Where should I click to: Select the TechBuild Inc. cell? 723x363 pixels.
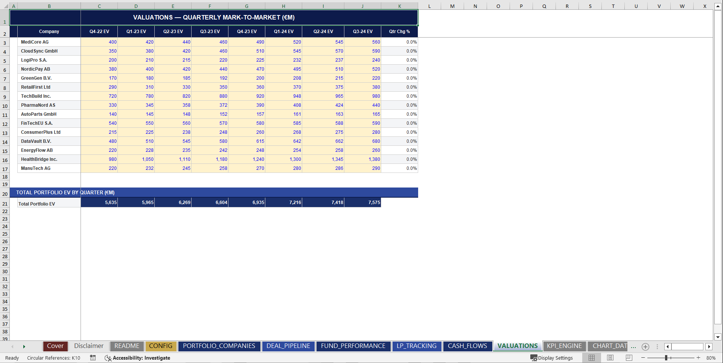pos(49,96)
